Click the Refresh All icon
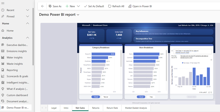 click(110, 6)
